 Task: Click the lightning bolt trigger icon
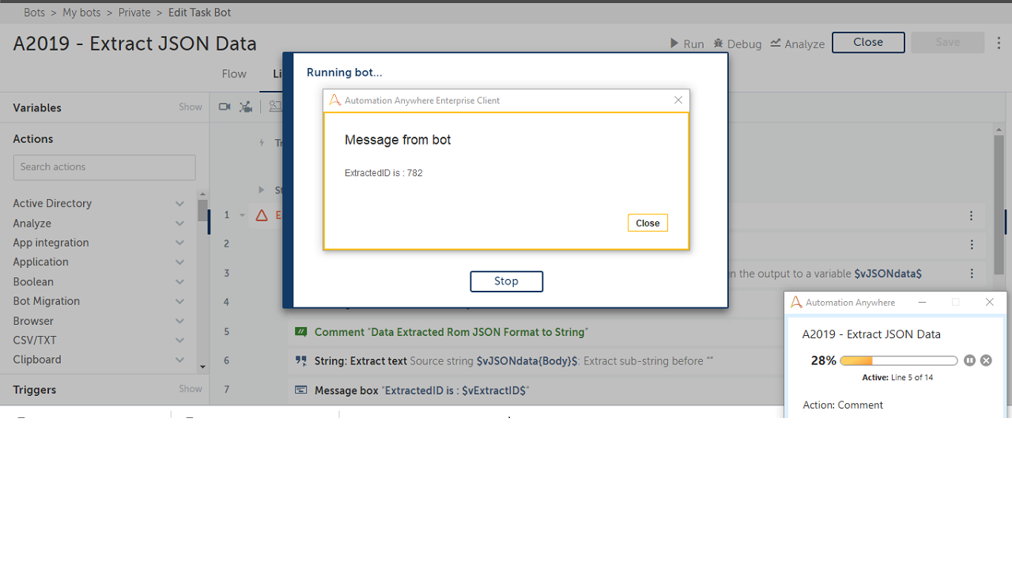coord(263,143)
